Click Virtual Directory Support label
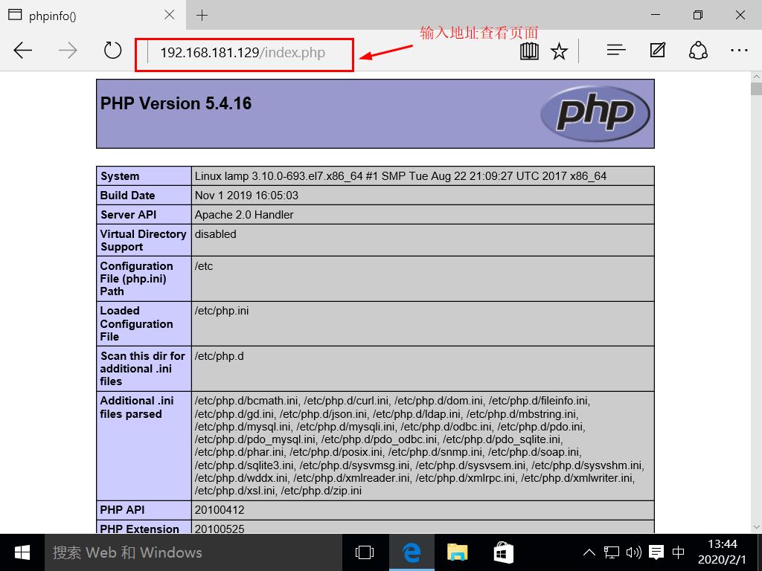Screen dimensions: 762x571 (144, 240)
